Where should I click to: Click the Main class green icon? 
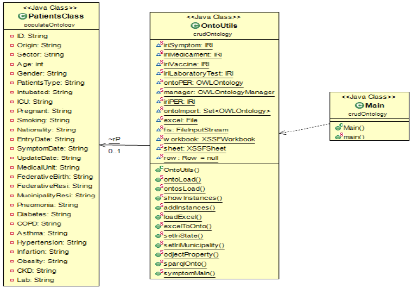coord(359,105)
